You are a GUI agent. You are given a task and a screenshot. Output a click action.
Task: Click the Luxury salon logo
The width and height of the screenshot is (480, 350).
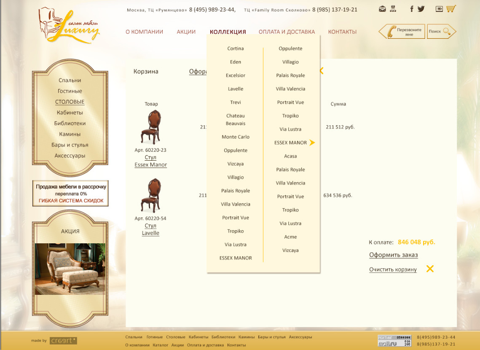click(69, 25)
